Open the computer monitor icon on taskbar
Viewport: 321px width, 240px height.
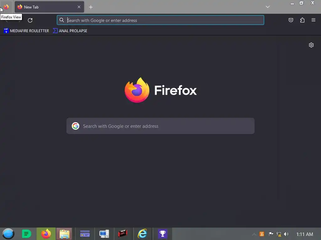104,234
